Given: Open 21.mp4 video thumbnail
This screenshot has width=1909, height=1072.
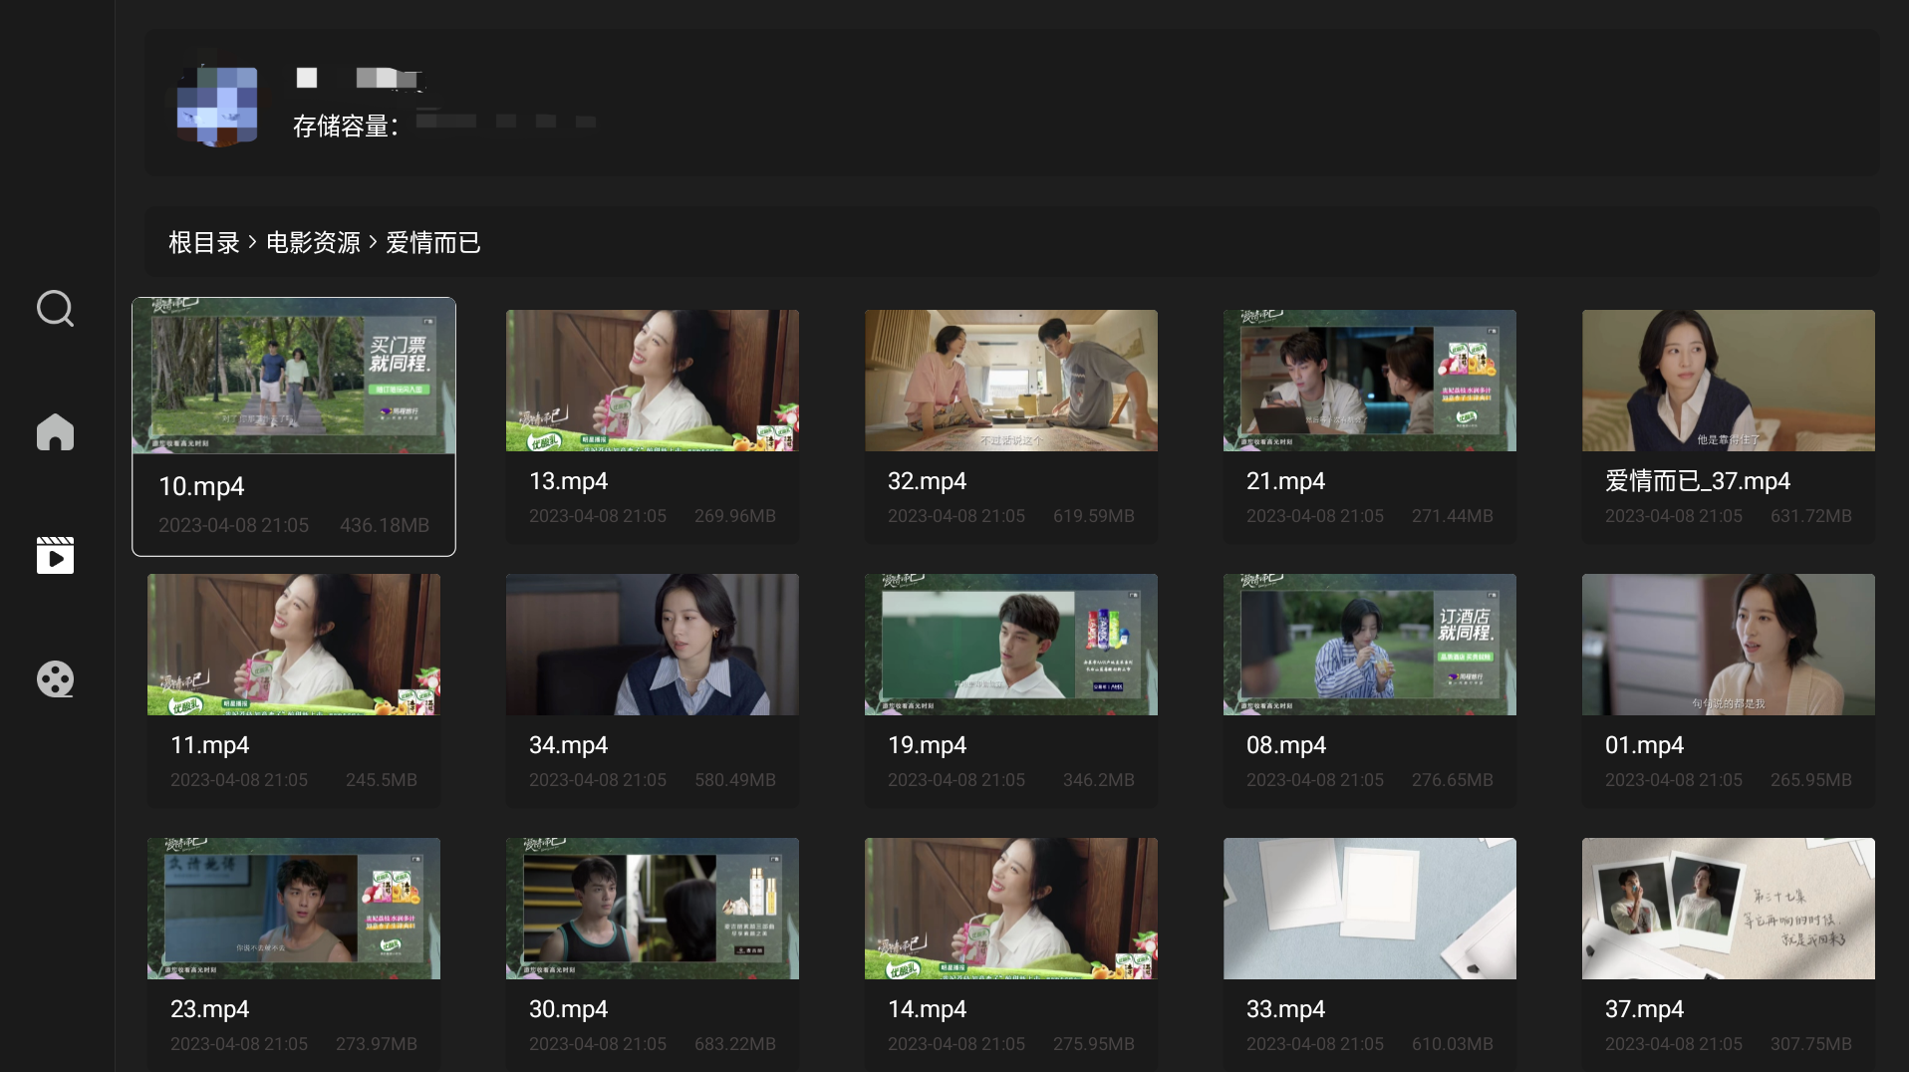Looking at the screenshot, I should point(1370,381).
